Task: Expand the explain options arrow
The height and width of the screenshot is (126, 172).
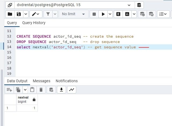Action: click(134, 14)
